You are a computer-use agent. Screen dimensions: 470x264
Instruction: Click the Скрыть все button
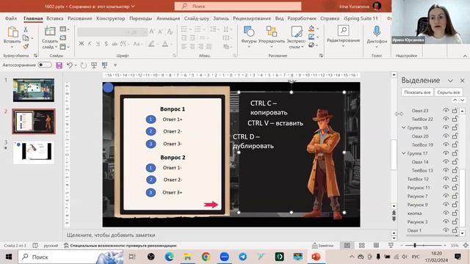(449, 92)
